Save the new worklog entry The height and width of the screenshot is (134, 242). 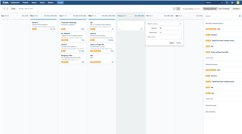point(171,43)
